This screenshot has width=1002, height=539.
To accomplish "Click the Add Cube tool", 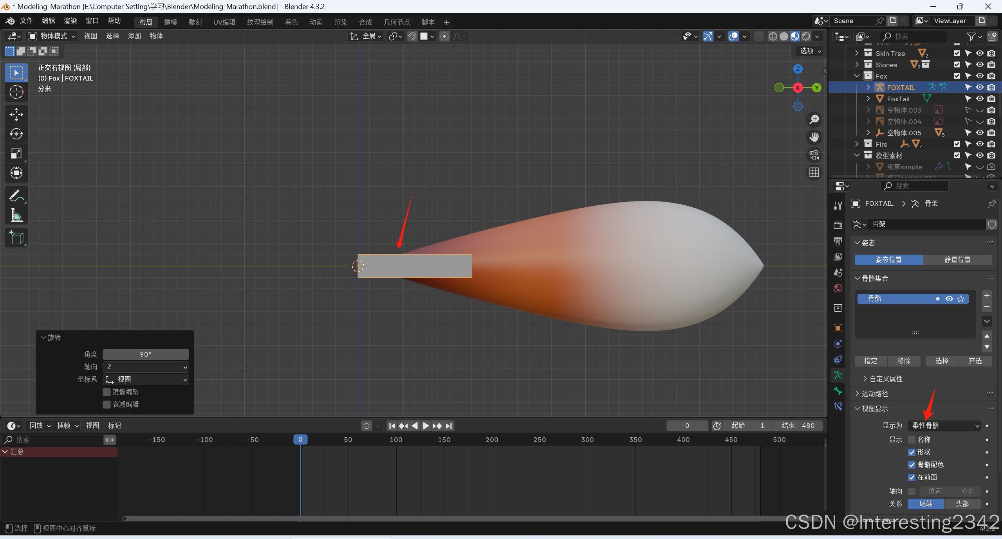I will pyautogui.click(x=16, y=237).
